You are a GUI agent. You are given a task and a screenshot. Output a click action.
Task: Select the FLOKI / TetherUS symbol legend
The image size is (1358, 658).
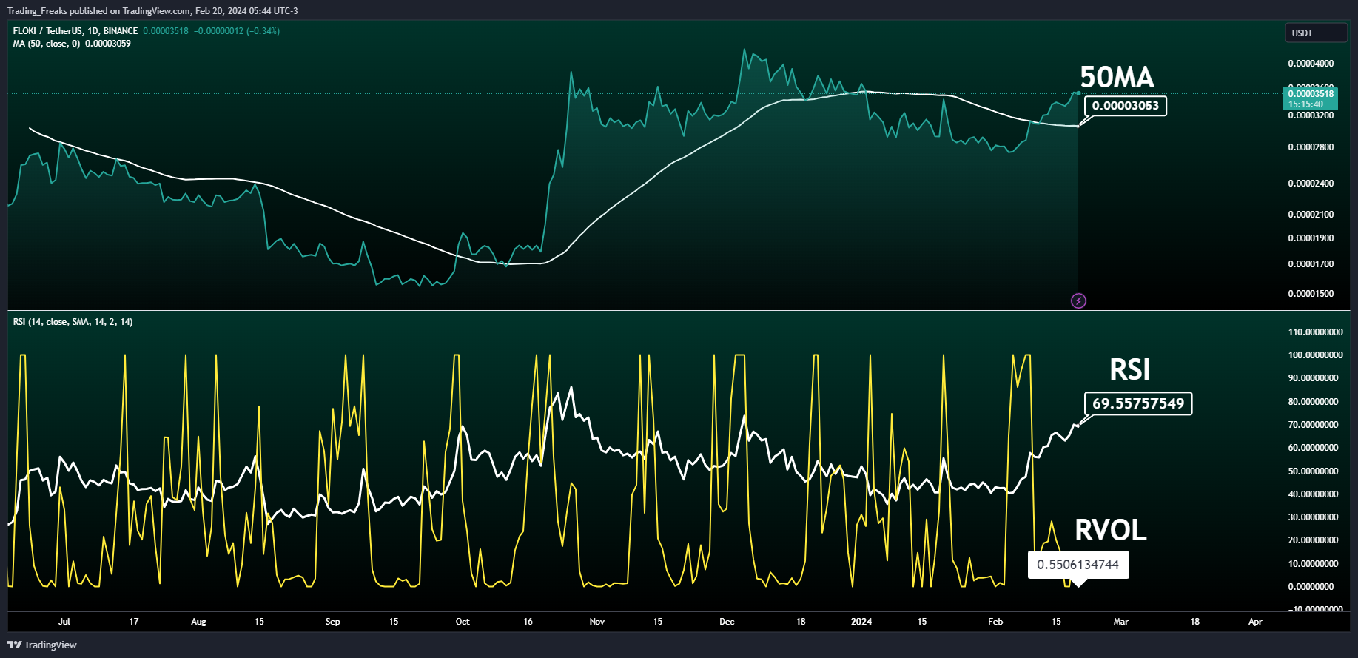(75, 31)
